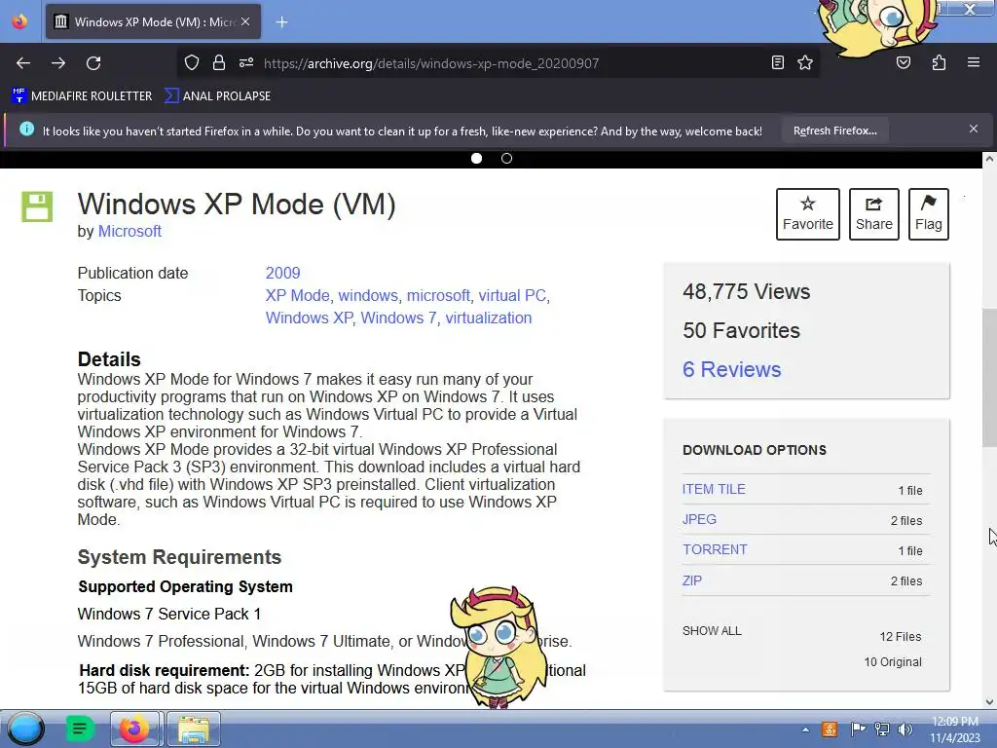
Task: Click the page vertical scrollbar thumb
Action: coord(989,377)
